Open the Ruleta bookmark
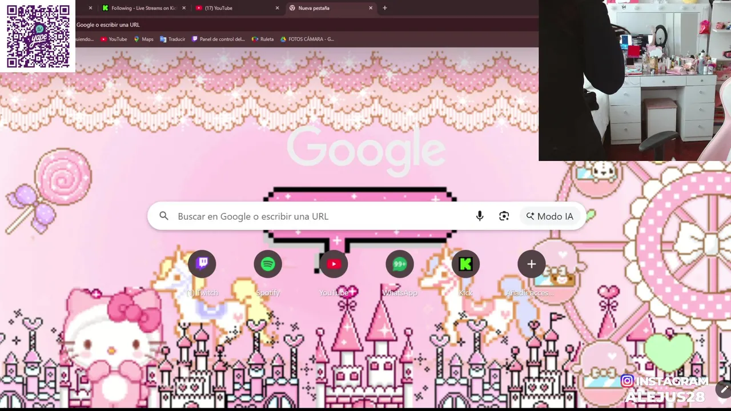Image resolution: width=731 pixels, height=411 pixels. pyautogui.click(x=263, y=39)
